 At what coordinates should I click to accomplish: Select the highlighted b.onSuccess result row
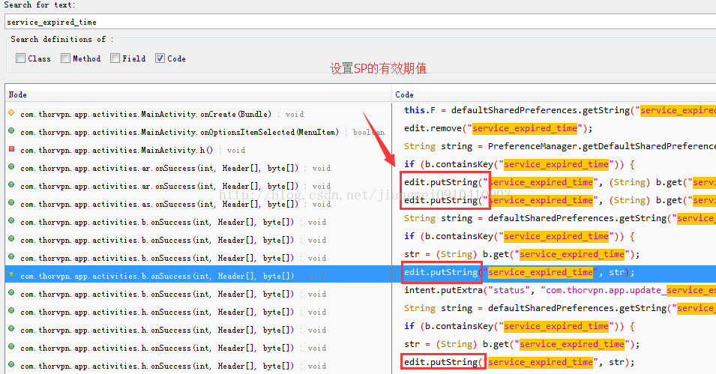[x=199, y=276]
